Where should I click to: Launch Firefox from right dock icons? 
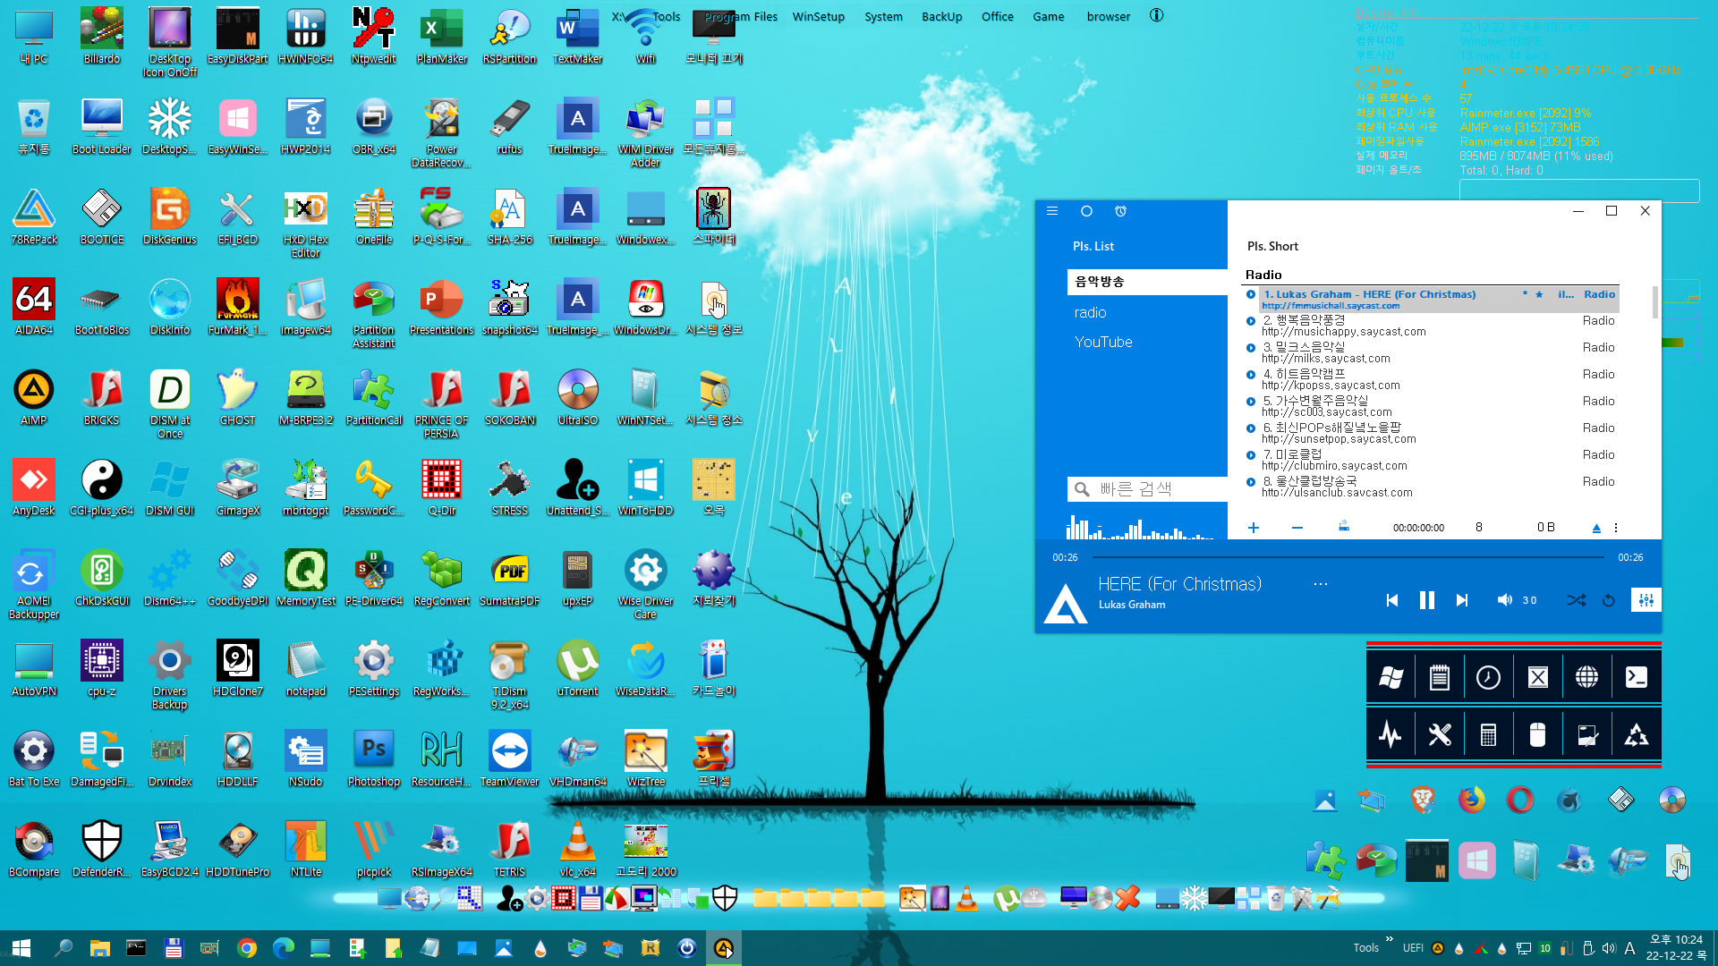[x=1470, y=799]
